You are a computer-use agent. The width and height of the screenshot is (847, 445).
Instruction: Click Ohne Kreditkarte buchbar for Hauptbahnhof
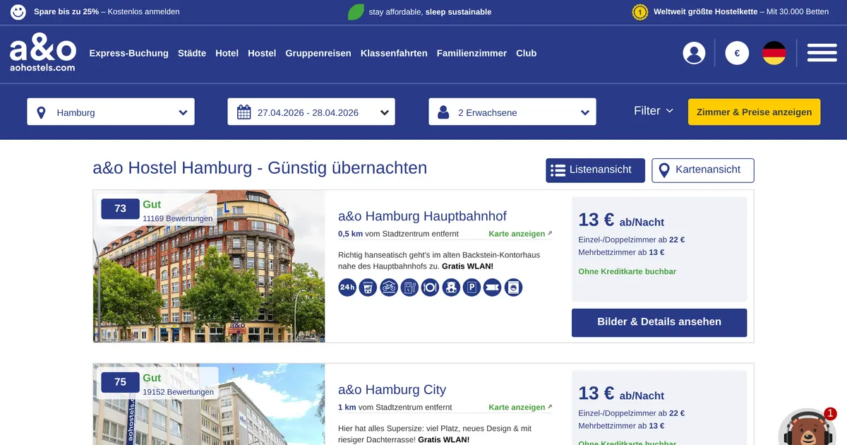coord(627,271)
